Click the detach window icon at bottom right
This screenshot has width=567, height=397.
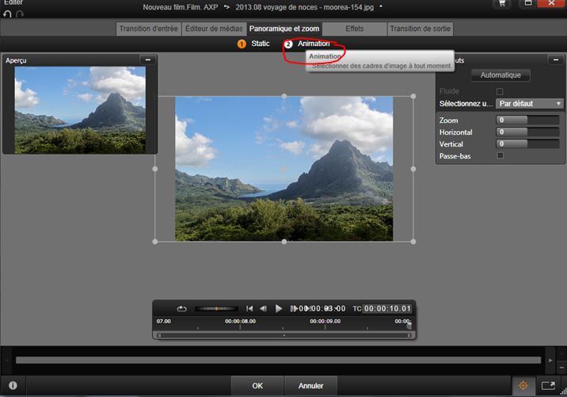[548, 386]
